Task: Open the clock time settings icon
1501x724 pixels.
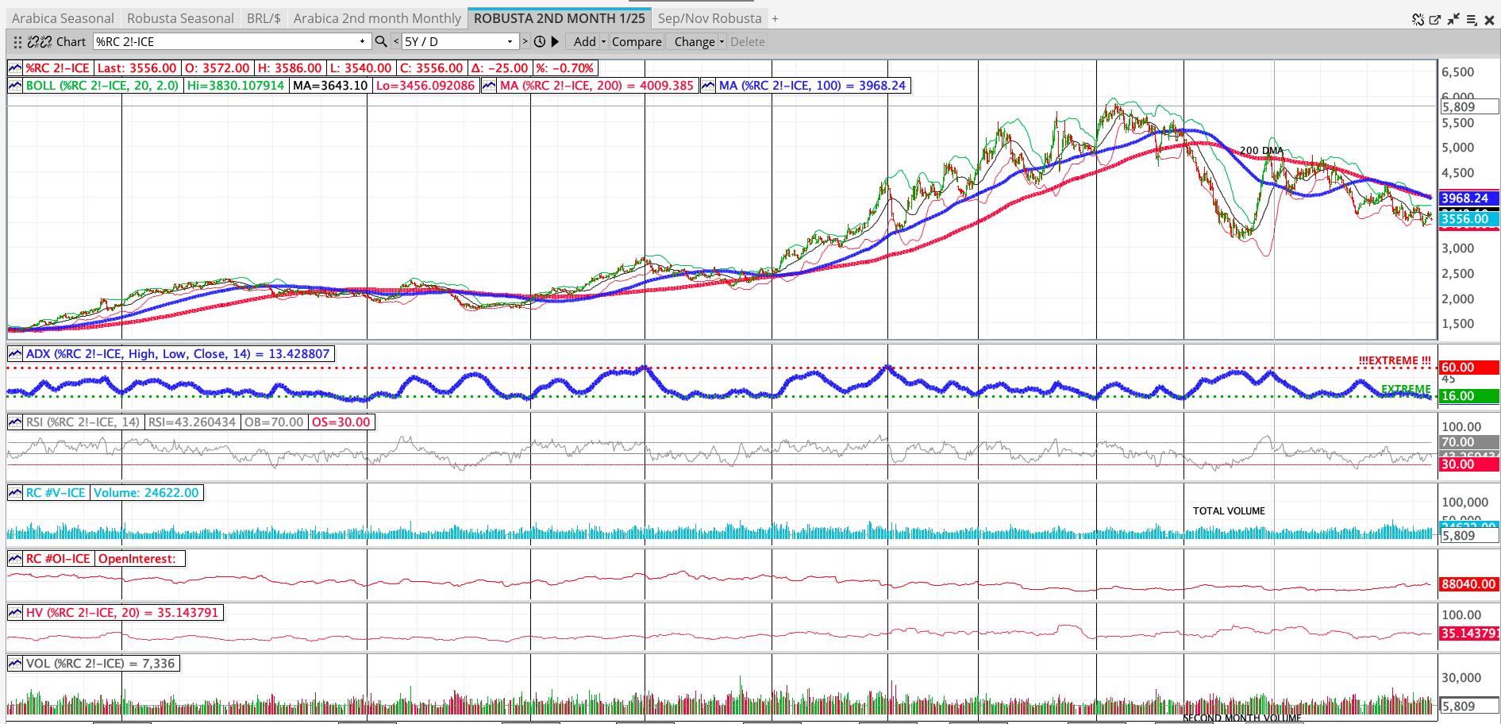Action: coord(540,41)
